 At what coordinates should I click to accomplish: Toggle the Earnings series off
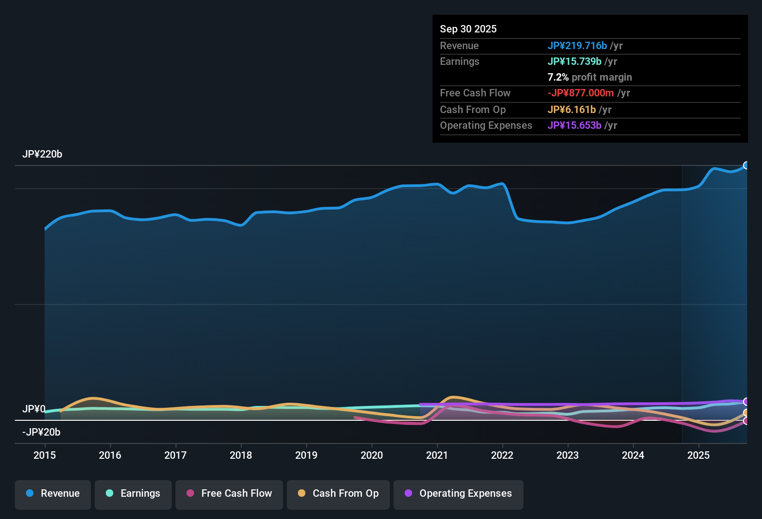(133, 494)
